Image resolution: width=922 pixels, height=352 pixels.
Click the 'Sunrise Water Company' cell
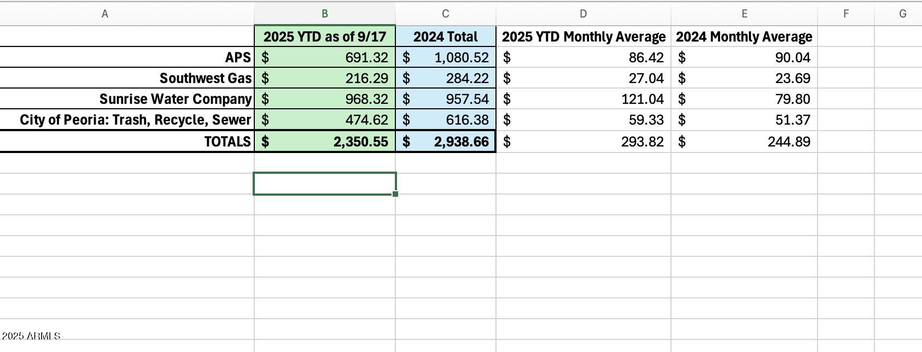pyautogui.click(x=127, y=99)
